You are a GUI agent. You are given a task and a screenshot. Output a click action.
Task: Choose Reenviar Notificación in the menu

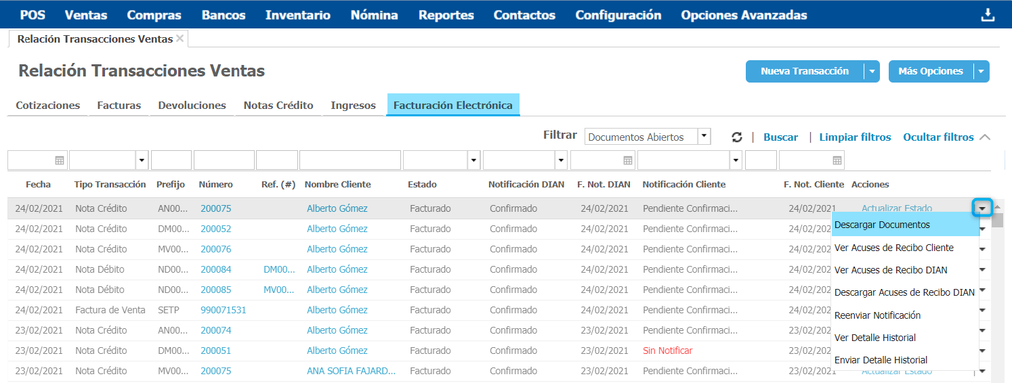877,315
